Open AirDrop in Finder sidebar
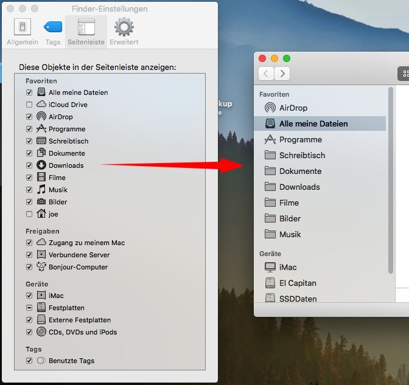Image resolution: width=409 pixels, height=385 pixels. pyautogui.click(x=320, y=108)
